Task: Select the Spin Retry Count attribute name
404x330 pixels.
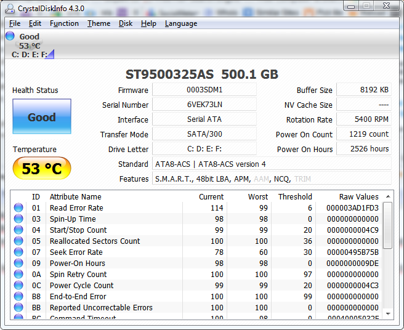Action: click(x=78, y=274)
